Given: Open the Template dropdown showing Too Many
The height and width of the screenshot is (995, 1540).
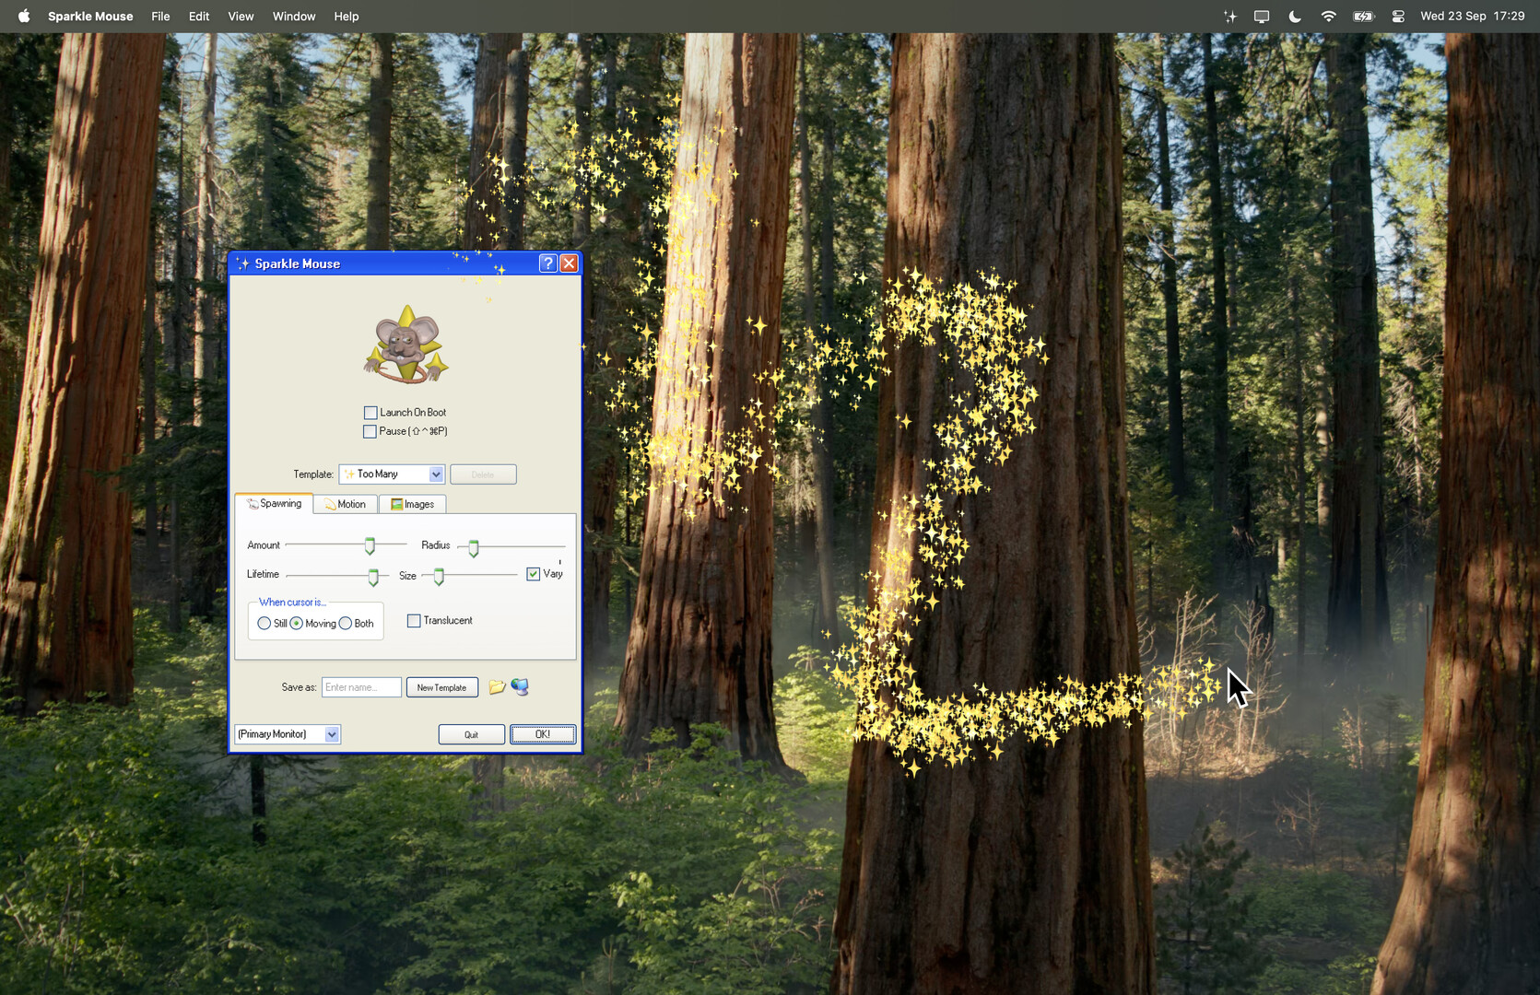Looking at the screenshot, I should 392,474.
